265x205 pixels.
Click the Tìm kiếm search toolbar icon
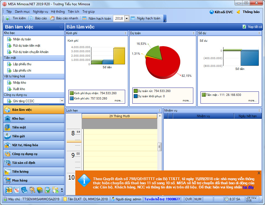[x=8, y=18]
